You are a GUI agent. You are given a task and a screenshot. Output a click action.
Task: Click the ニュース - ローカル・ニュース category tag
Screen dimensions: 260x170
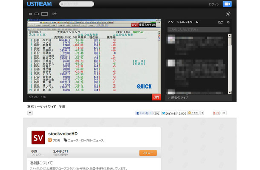[x=86, y=140]
